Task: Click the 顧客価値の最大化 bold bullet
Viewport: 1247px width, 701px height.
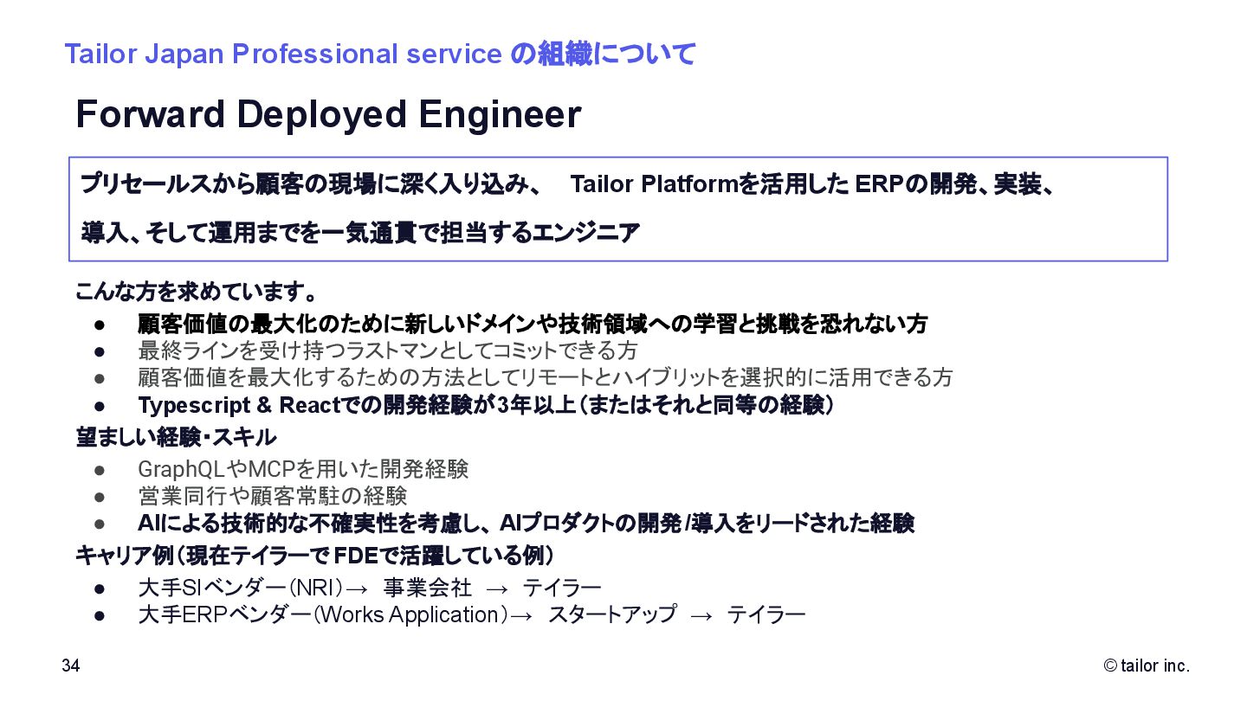Action: pyautogui.click(x=533, y=324)
